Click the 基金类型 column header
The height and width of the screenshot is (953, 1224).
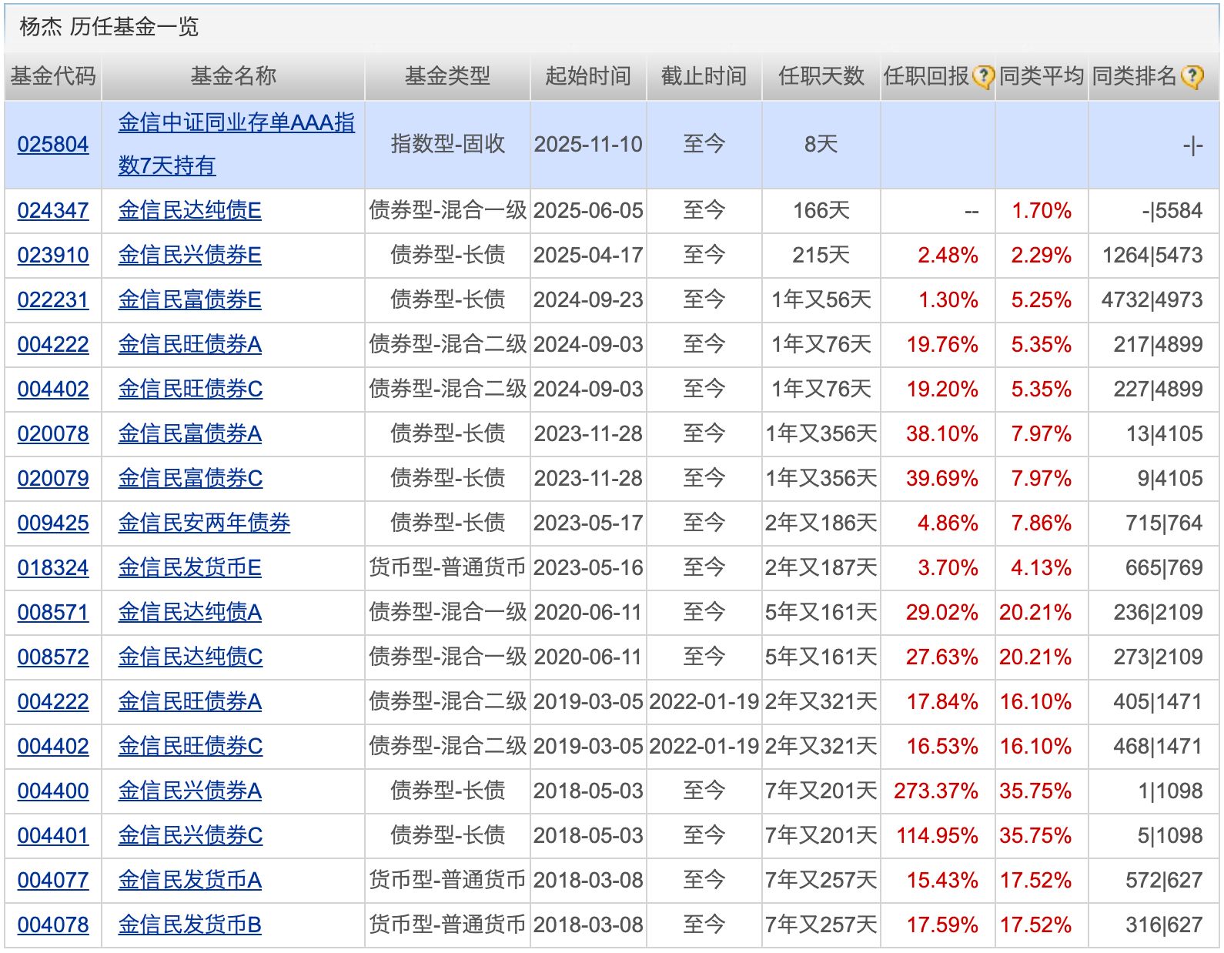(448, 76)
